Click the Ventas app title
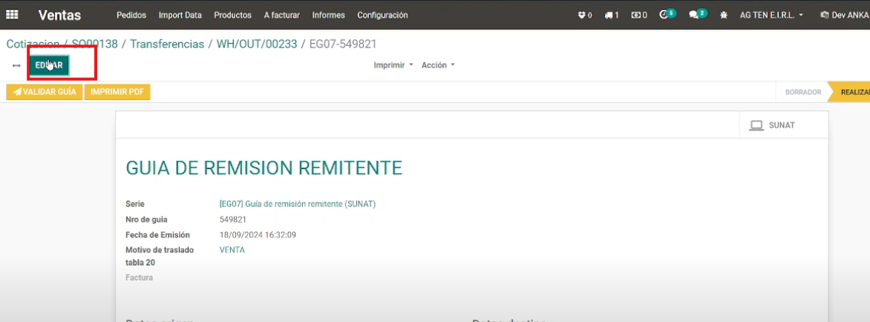Image resolution: width=870 pixels, height=322 pixels. click(59, 16)
